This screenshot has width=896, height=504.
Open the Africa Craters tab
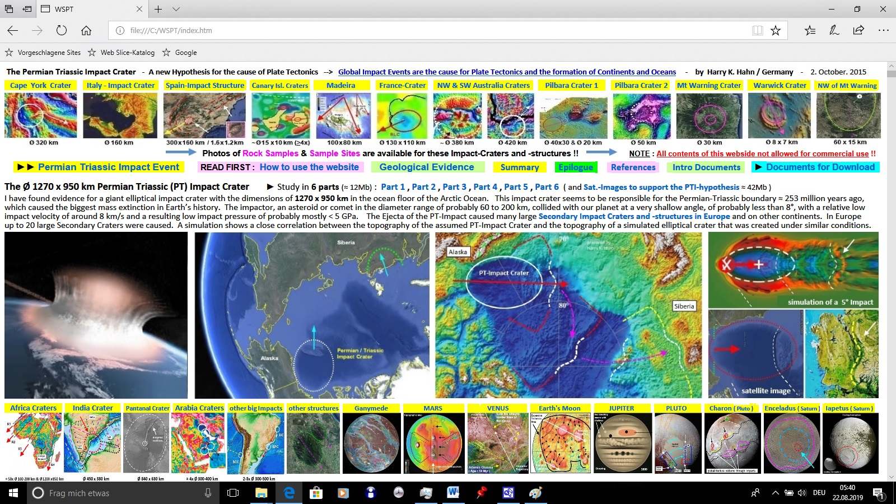point(33,408)
